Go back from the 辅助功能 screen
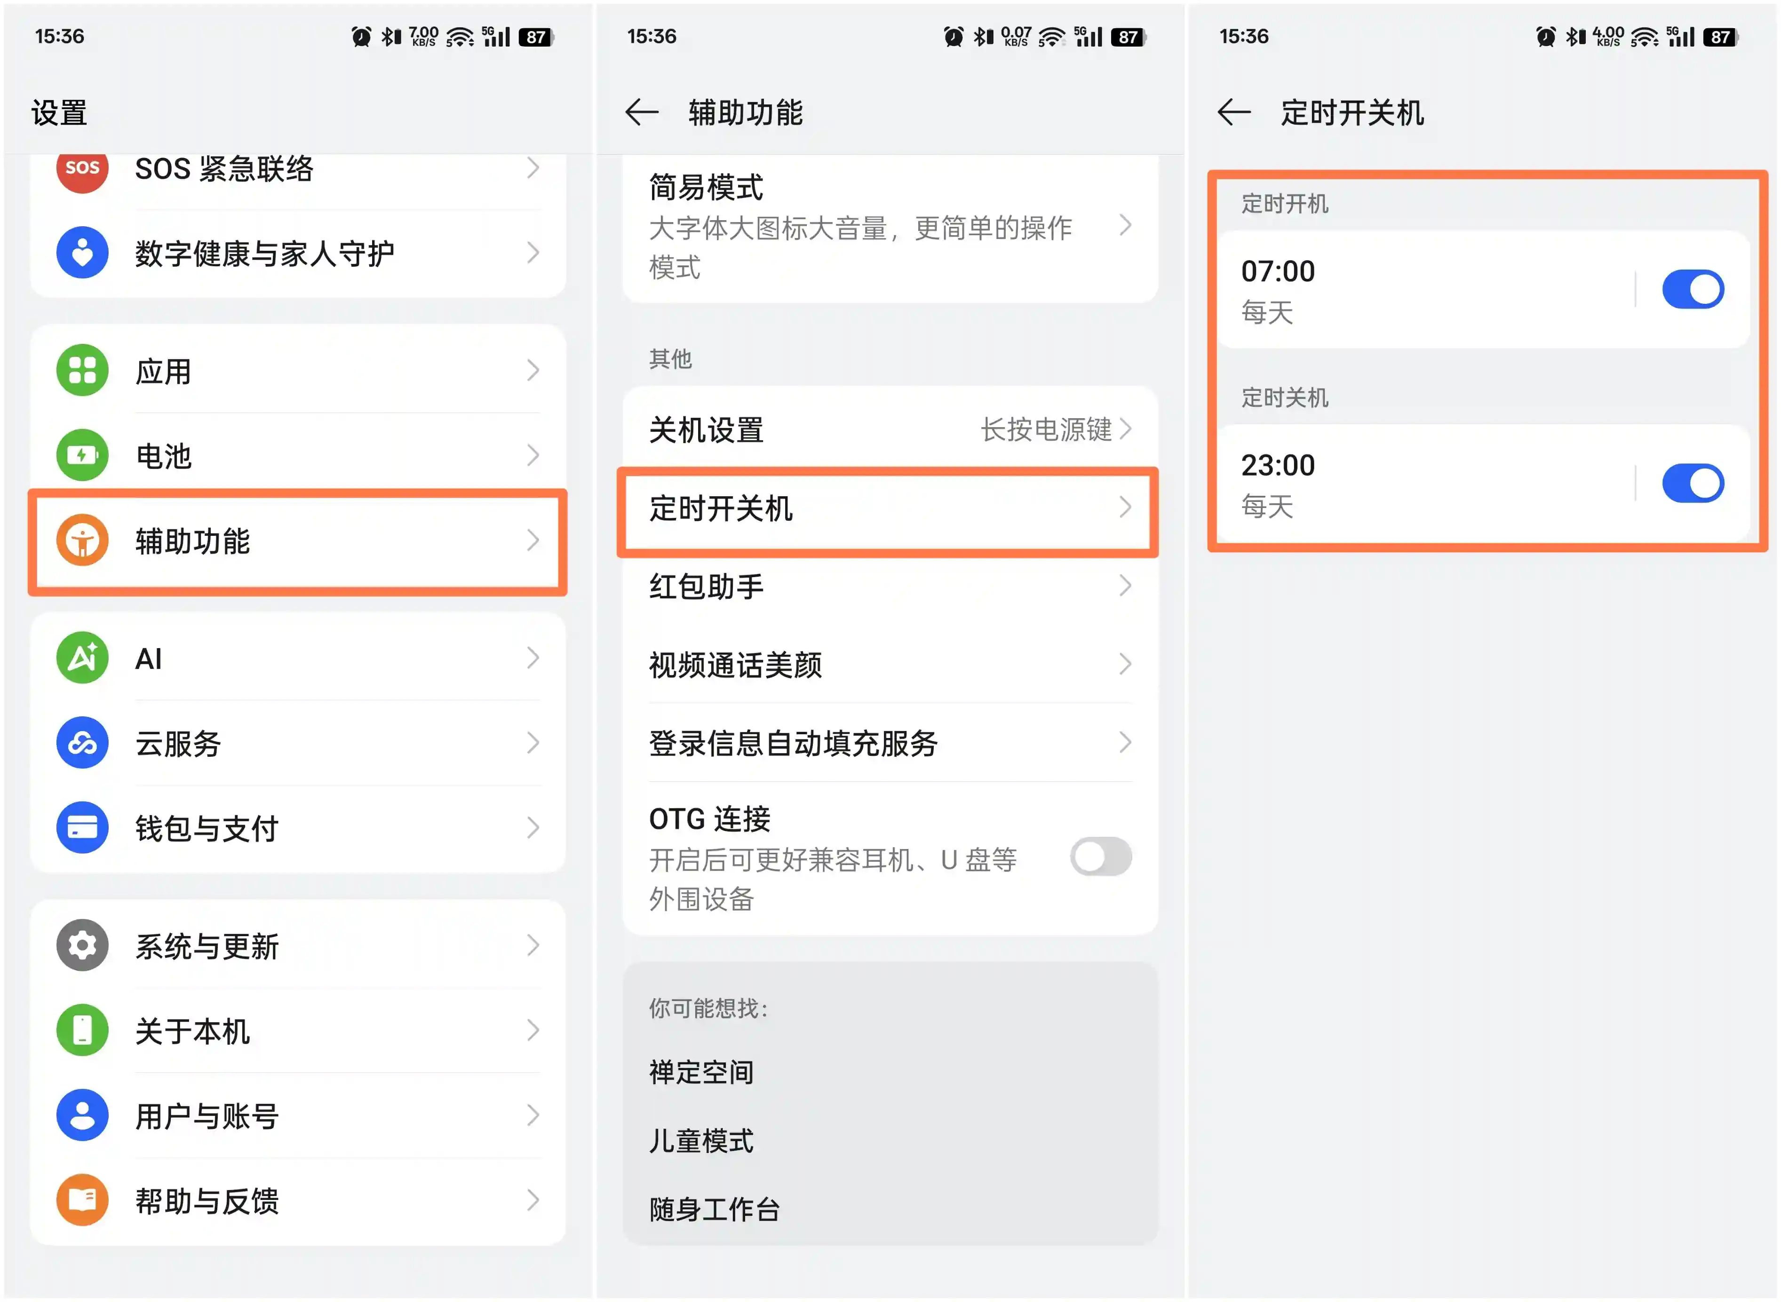This screenshot has height=1302, width=1781. (x=642, y=113)
